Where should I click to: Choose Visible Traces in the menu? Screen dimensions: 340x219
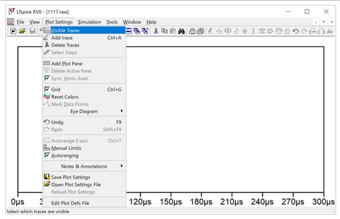coord(84,30)
